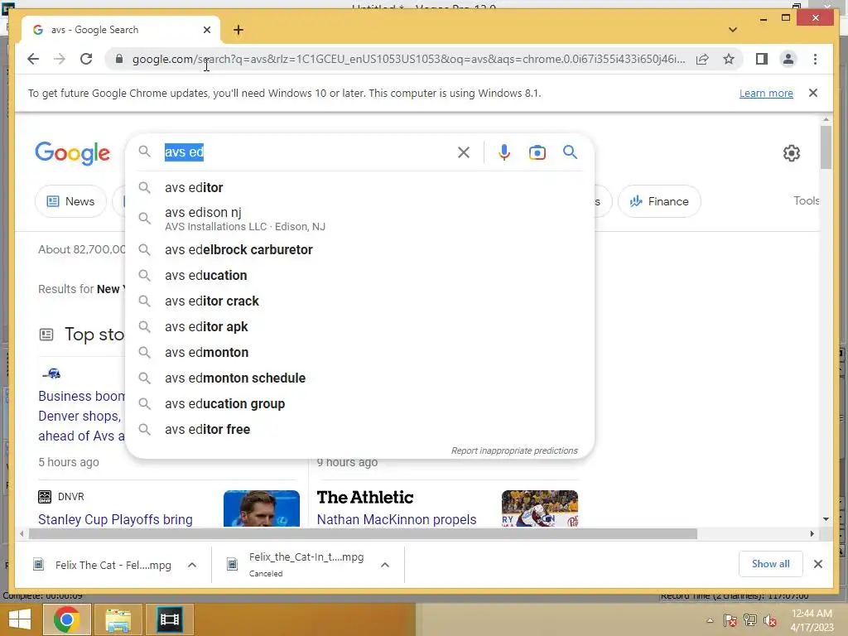Close the downloads bar
Screen dimensions: 848x636
click(817, 564)
